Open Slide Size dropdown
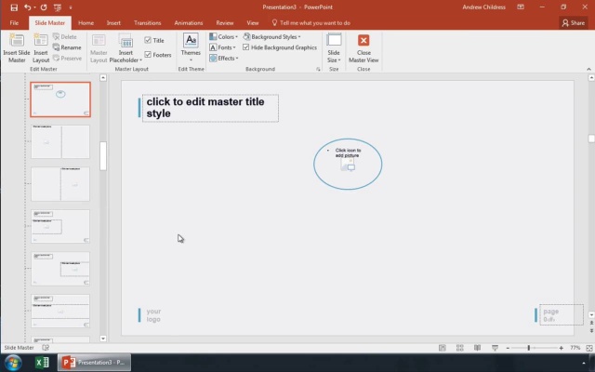The width and height of the screenshot is (595, 372). coord(334,47)
